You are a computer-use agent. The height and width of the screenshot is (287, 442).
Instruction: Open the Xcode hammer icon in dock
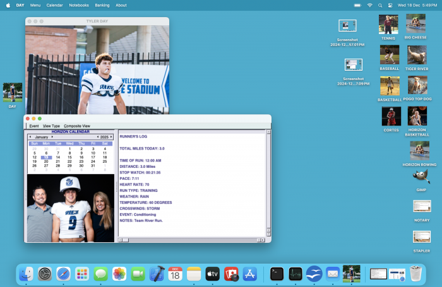coord(157,274)
